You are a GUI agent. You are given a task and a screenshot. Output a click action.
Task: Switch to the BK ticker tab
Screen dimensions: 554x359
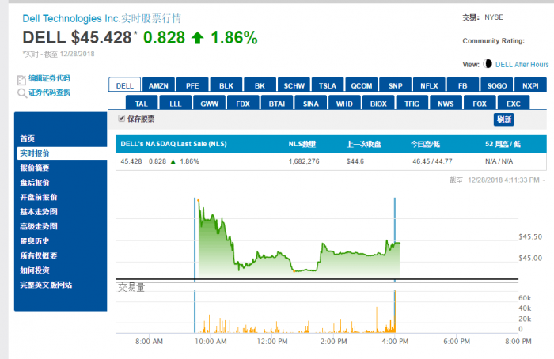260,85
